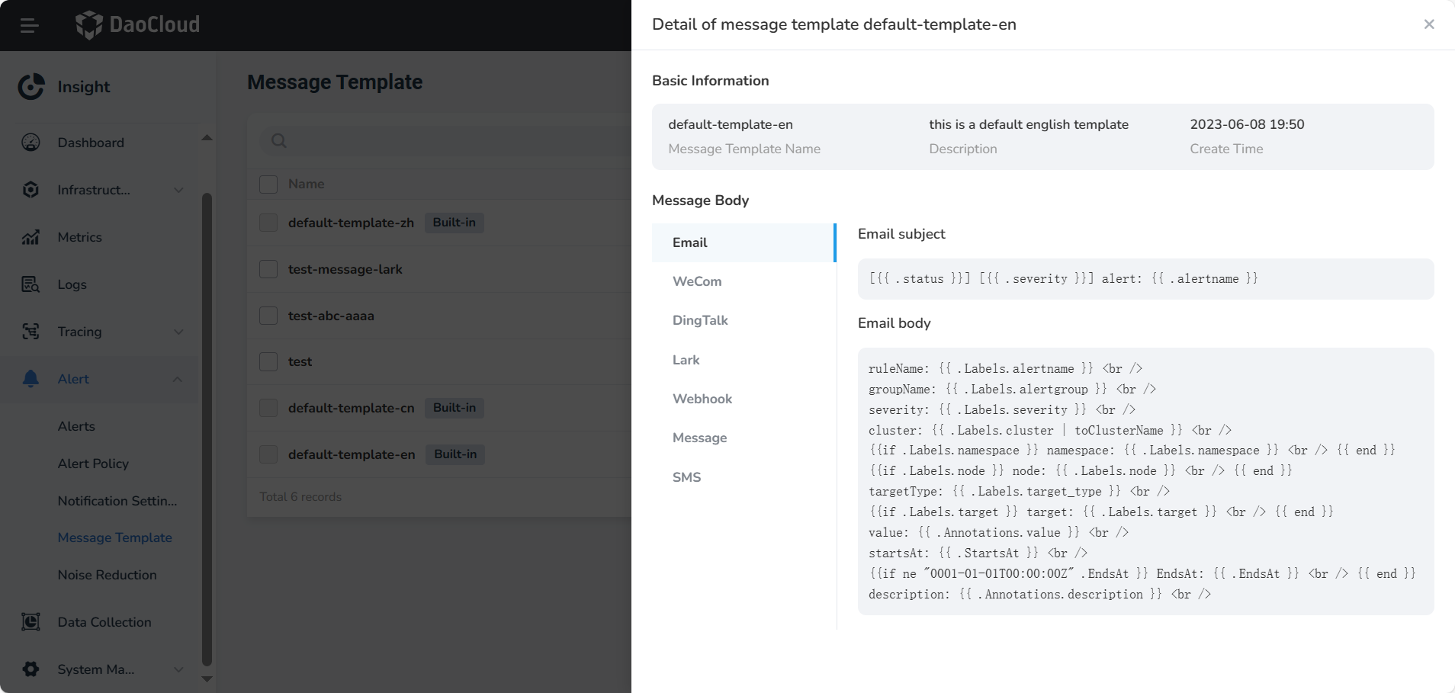The image size is (1455, 693).
Task: Go to Noise Reduction
Action: click(x=107, y=575)
